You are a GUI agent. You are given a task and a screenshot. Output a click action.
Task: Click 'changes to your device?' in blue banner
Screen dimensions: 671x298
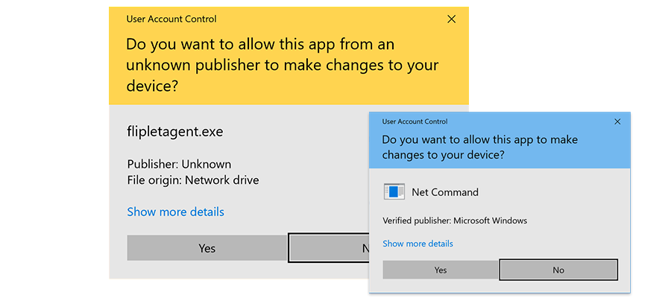[x=443, y=155]
